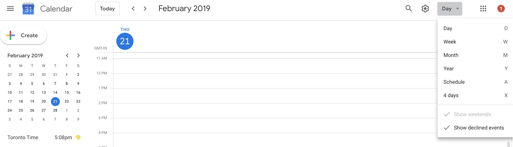Go to previous month in mini calendar

67,55
